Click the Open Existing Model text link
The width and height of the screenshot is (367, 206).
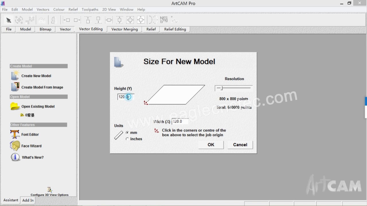pyautogui.click(x=38, y=106)
